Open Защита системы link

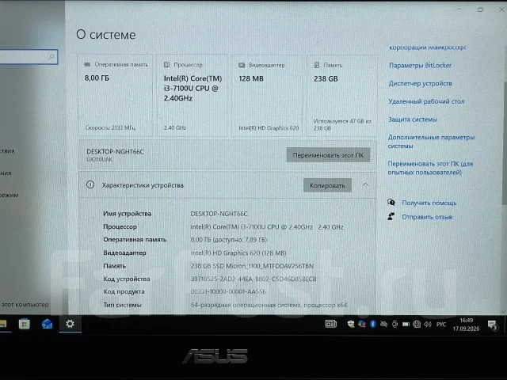pos(413,120)
